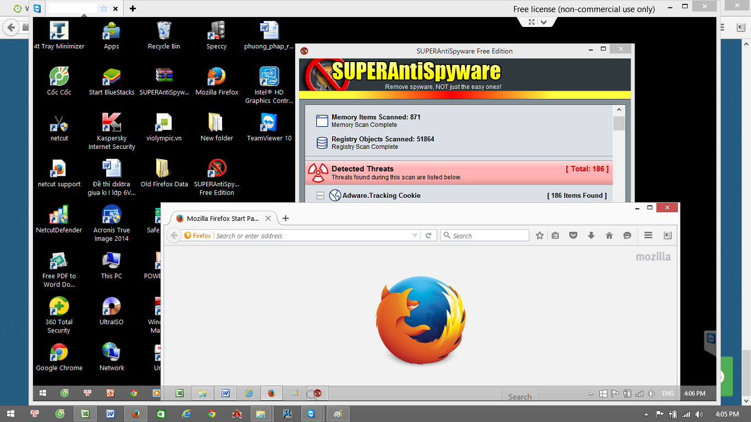Image resolution: width=751 pixels, height=422 pixels.
Task: Click the Firefox back arrow button
Action: 174,235
